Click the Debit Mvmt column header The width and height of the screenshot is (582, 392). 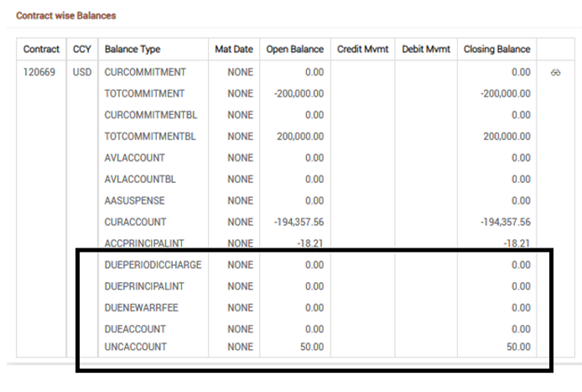(426, 49)
